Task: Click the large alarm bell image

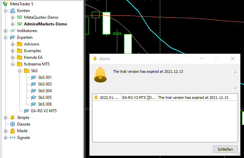Action: (x=100, y=74)
